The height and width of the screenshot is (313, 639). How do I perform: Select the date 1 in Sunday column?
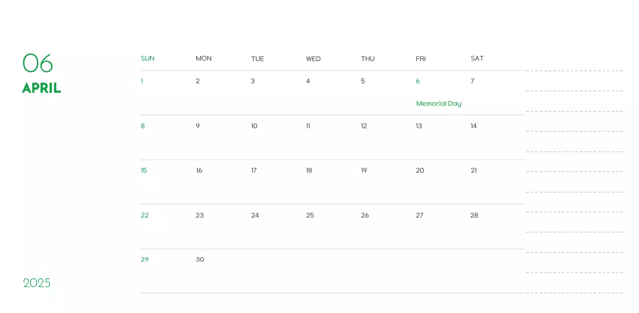pyautogui.click(x=142, y=81)
